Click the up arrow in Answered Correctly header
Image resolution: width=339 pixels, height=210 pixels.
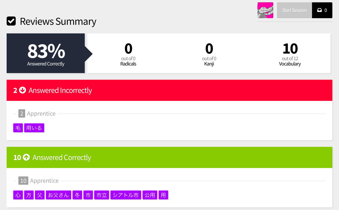(x=26, y=157)
